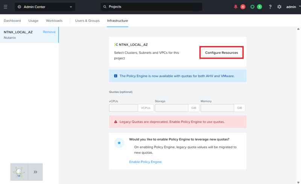Screen dimensions: 301x184
Task: Switch to the Workloads tab
Action: click(x=54, y=21)
